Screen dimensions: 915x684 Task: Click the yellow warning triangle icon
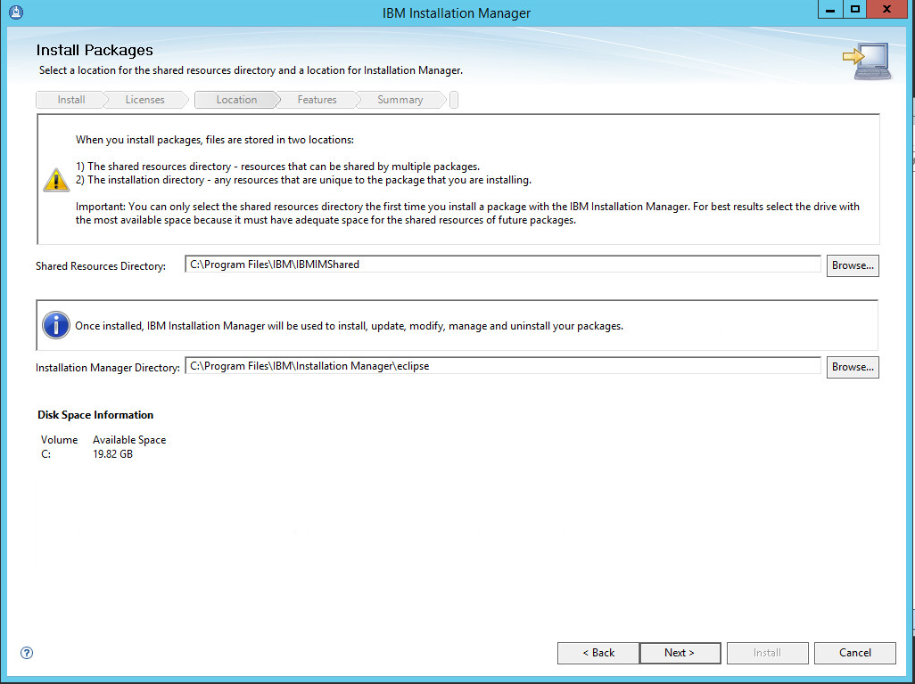[x=56, y=180]
